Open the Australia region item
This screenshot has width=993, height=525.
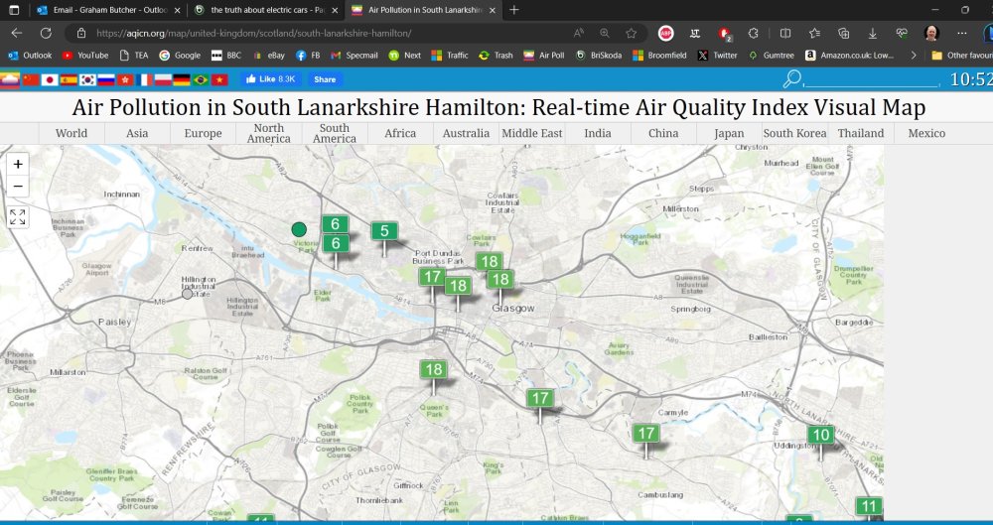[466, 134]
